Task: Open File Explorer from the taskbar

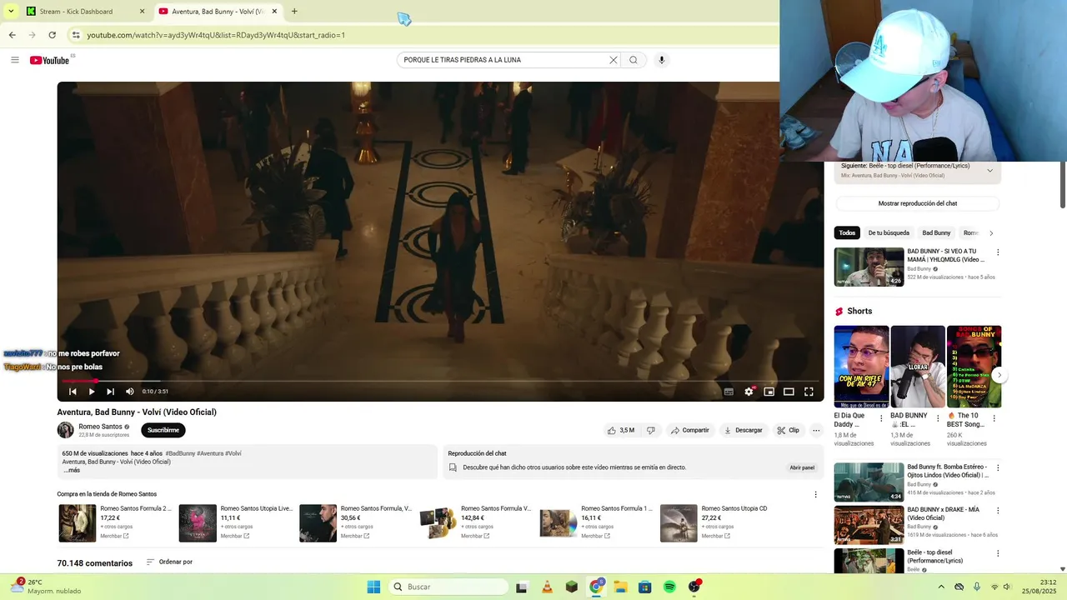Action: (620, 587)
